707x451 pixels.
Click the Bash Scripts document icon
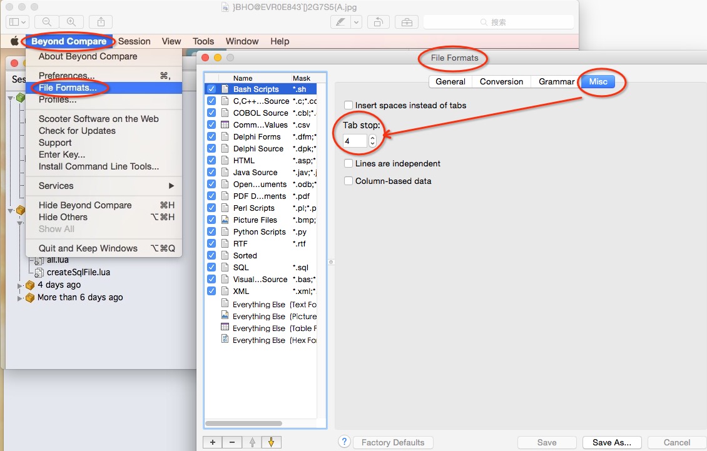tap(225, 89)
